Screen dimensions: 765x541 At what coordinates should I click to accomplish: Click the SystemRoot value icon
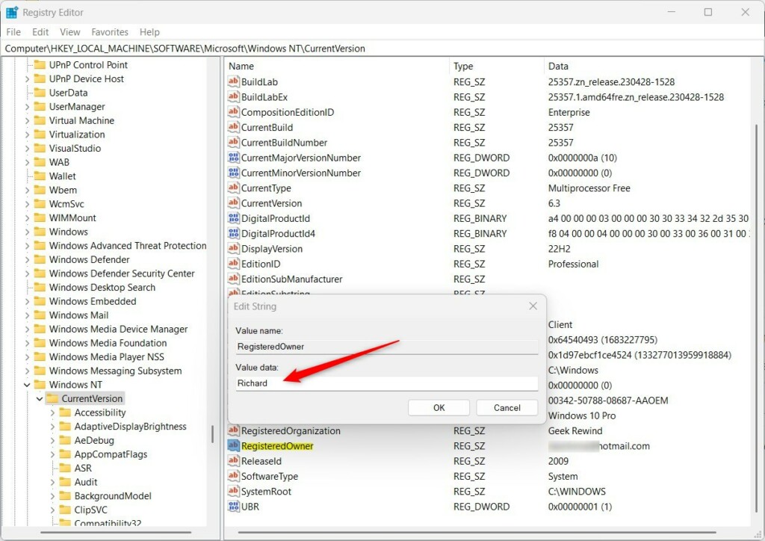point(234,491)
